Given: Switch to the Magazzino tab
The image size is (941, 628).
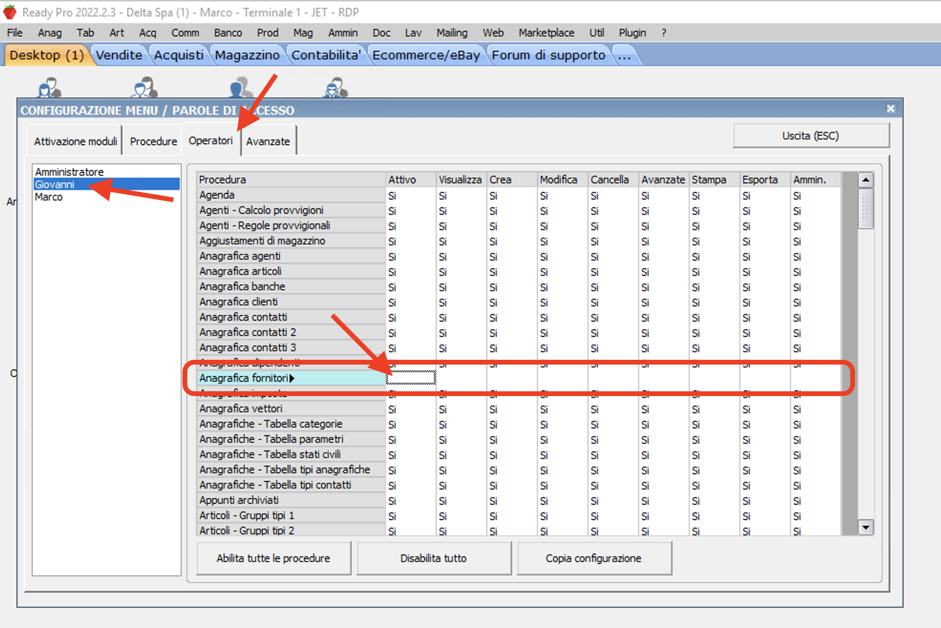Looking at the screenshot, I should tap(247, 55).
